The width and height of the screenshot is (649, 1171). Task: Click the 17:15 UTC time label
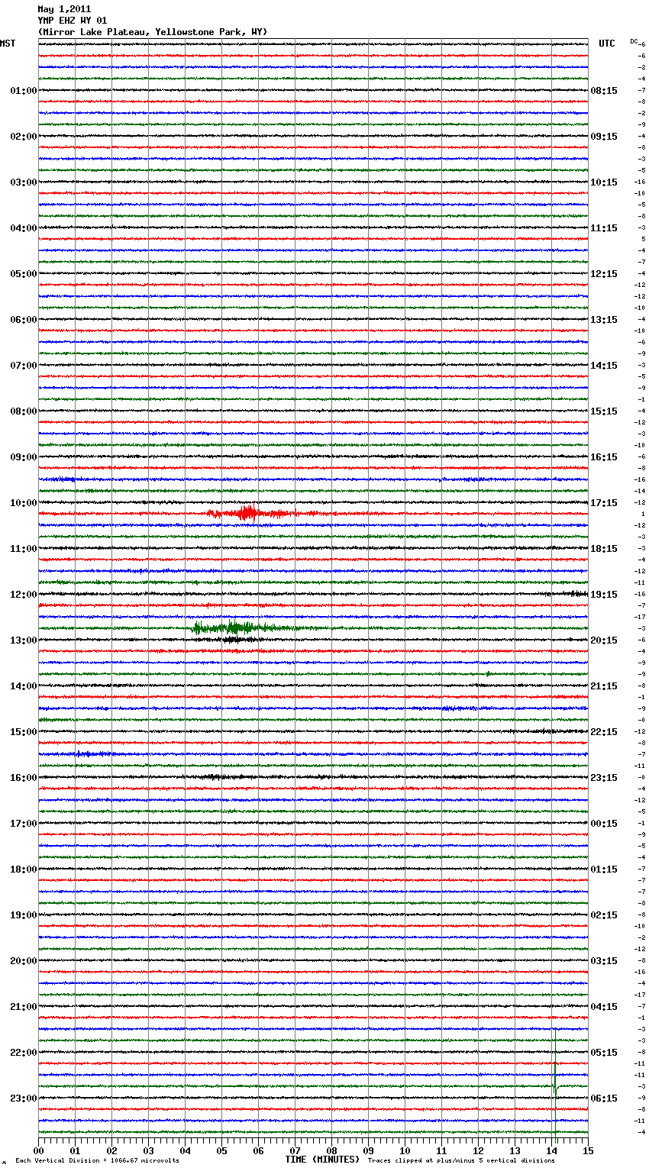(604, 503)
